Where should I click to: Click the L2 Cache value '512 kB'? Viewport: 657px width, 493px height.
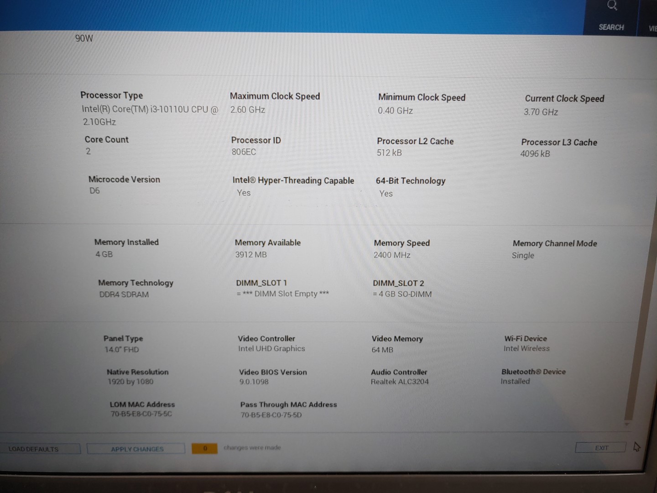(x=389, y=152)
